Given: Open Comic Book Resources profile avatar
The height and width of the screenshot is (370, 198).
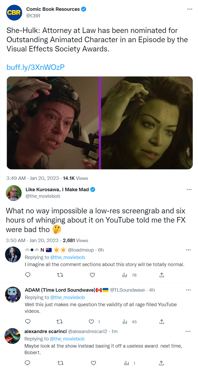Looking at the screenshot, I should 14,12.
